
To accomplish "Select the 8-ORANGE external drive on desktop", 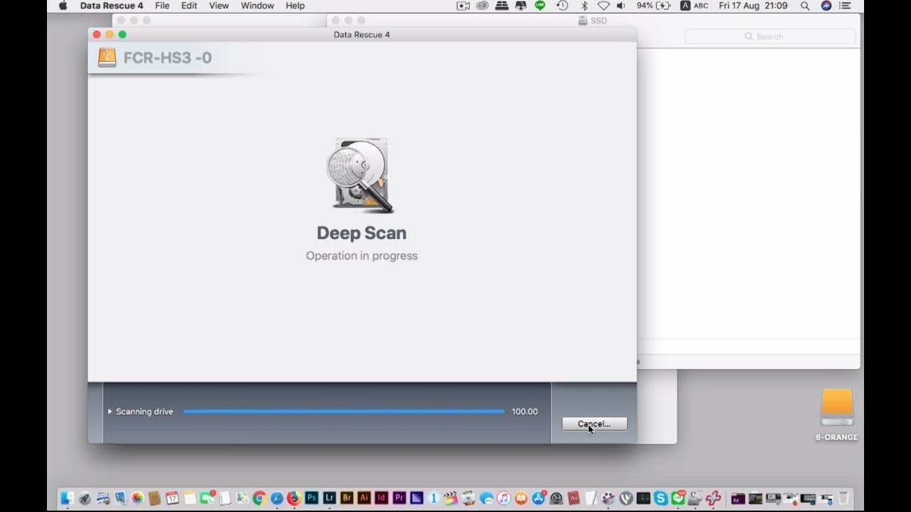I will point(837,415).
